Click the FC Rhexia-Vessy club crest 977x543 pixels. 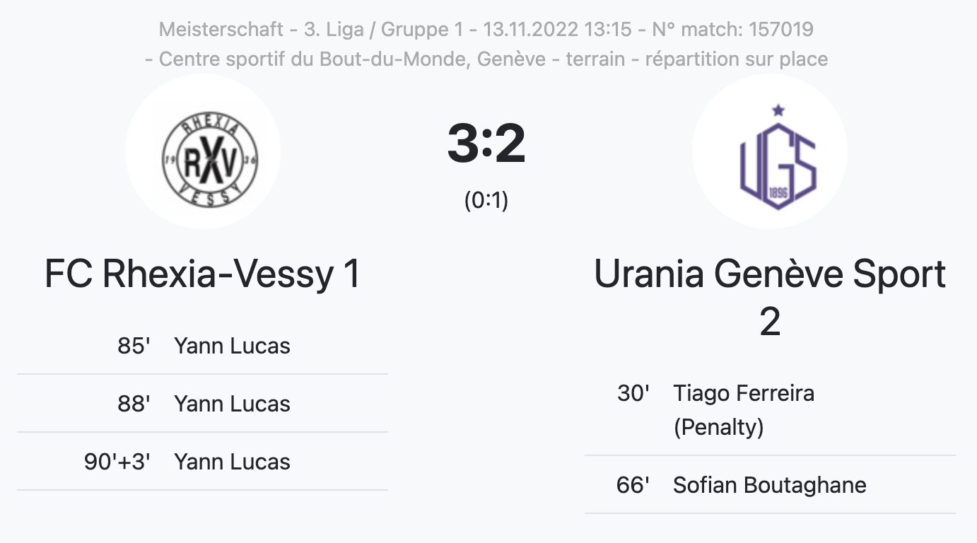(203, 151)
